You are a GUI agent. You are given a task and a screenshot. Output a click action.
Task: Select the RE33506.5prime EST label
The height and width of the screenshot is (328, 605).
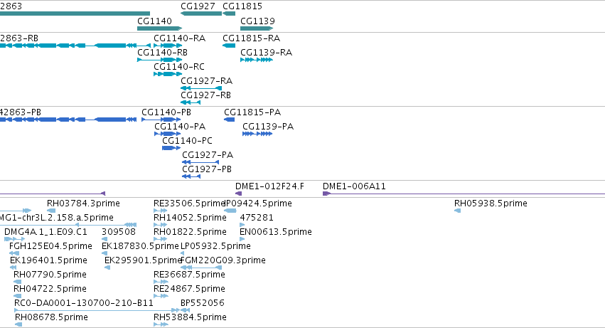(189, 203)
